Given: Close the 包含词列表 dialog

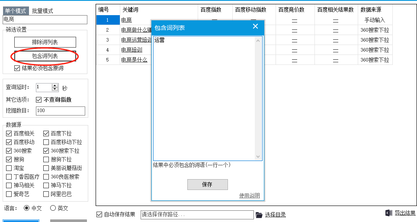Looking at the screenshot, I should 255,26.
